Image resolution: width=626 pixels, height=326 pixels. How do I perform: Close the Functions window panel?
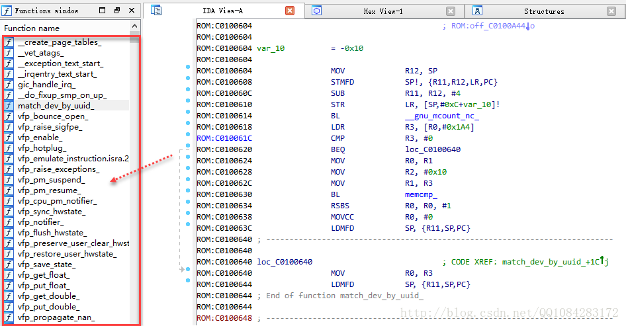click(132, 11)
